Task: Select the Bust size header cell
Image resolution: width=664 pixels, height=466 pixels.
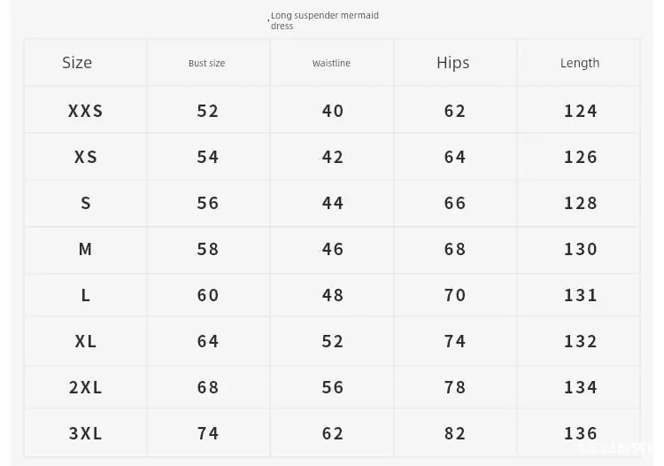Action: (206, 63)
